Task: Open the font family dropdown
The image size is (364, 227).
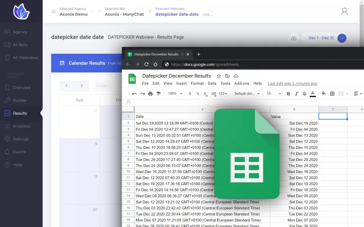Action: tap(245, 93)
